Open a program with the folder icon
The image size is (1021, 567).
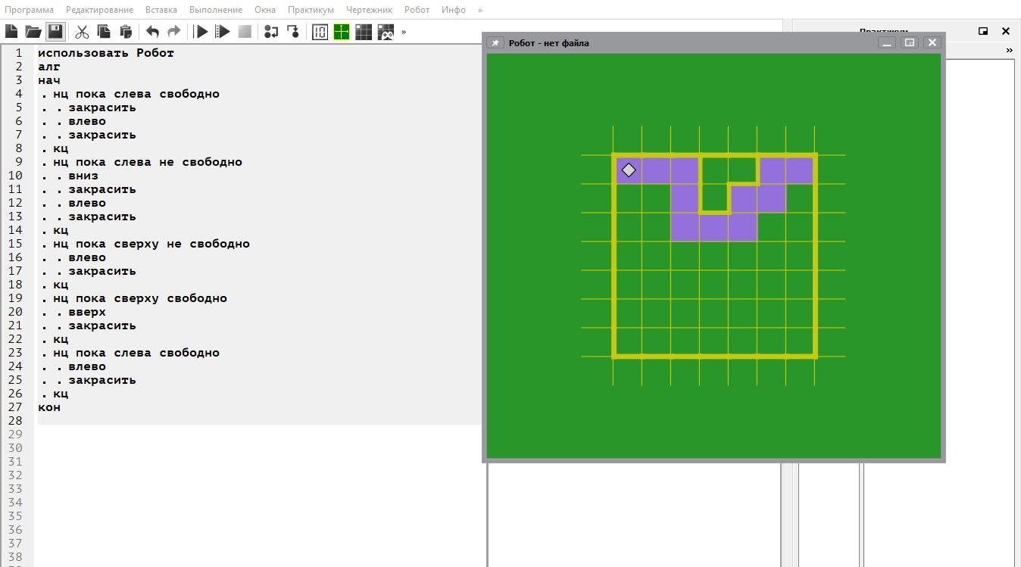33,32
